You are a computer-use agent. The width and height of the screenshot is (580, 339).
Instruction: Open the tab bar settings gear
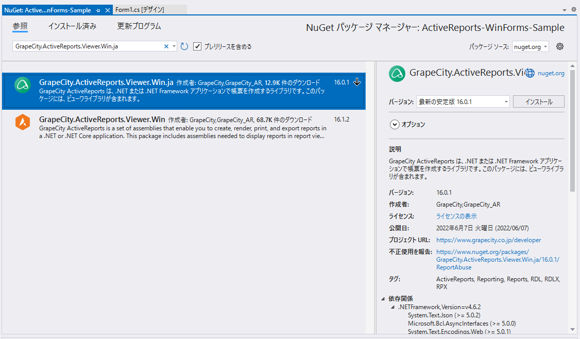574,10
